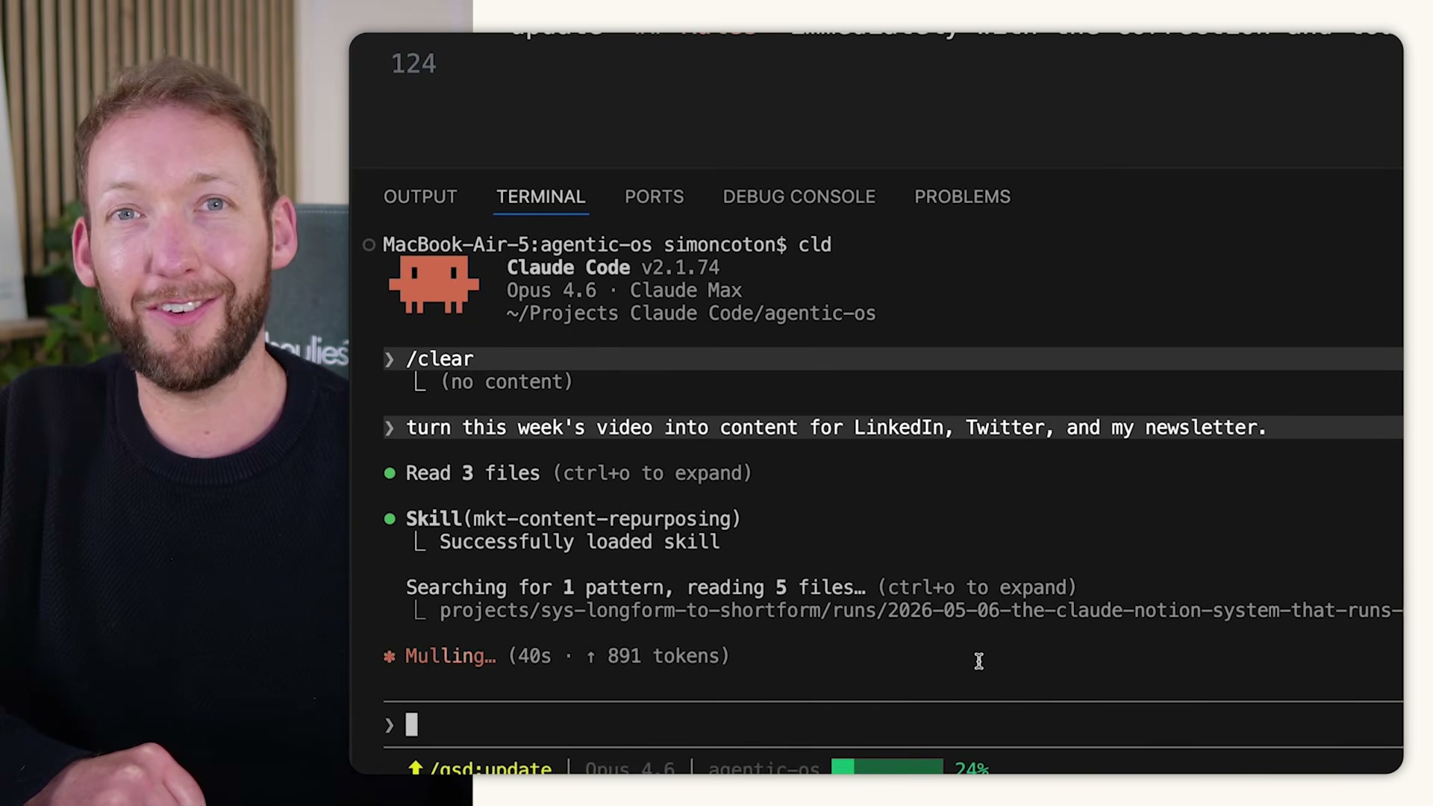Click the agentic-os status bar entry
The height and width of the screenshot is (806, 1433).
point(764,767)
